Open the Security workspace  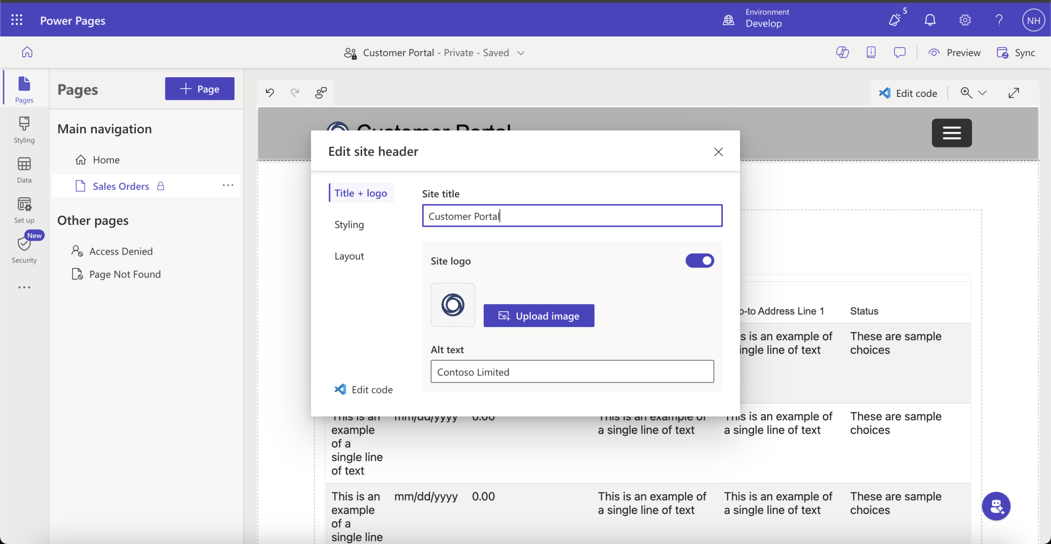coord(24,249)
